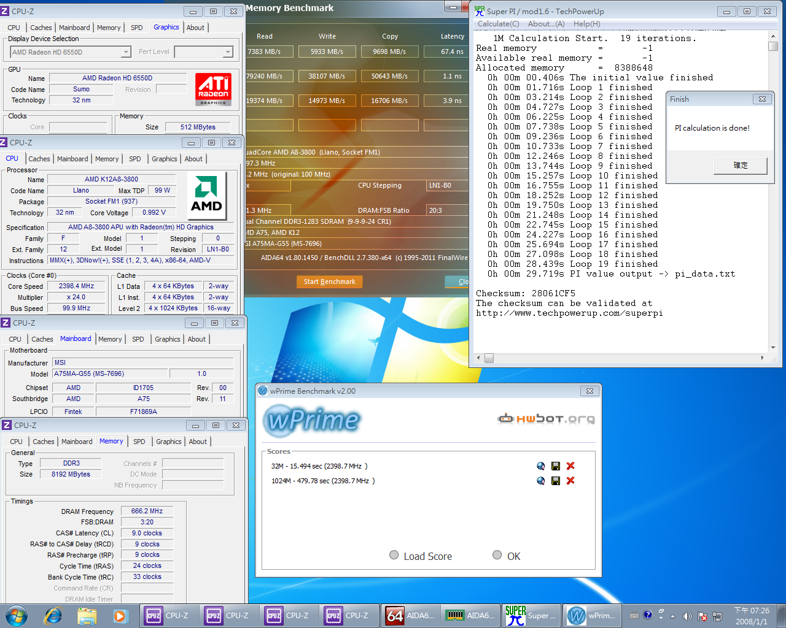Delete the 1024M wPrime score with red X
This screenshot has width=786, height=628.
(x=570, y=481)
